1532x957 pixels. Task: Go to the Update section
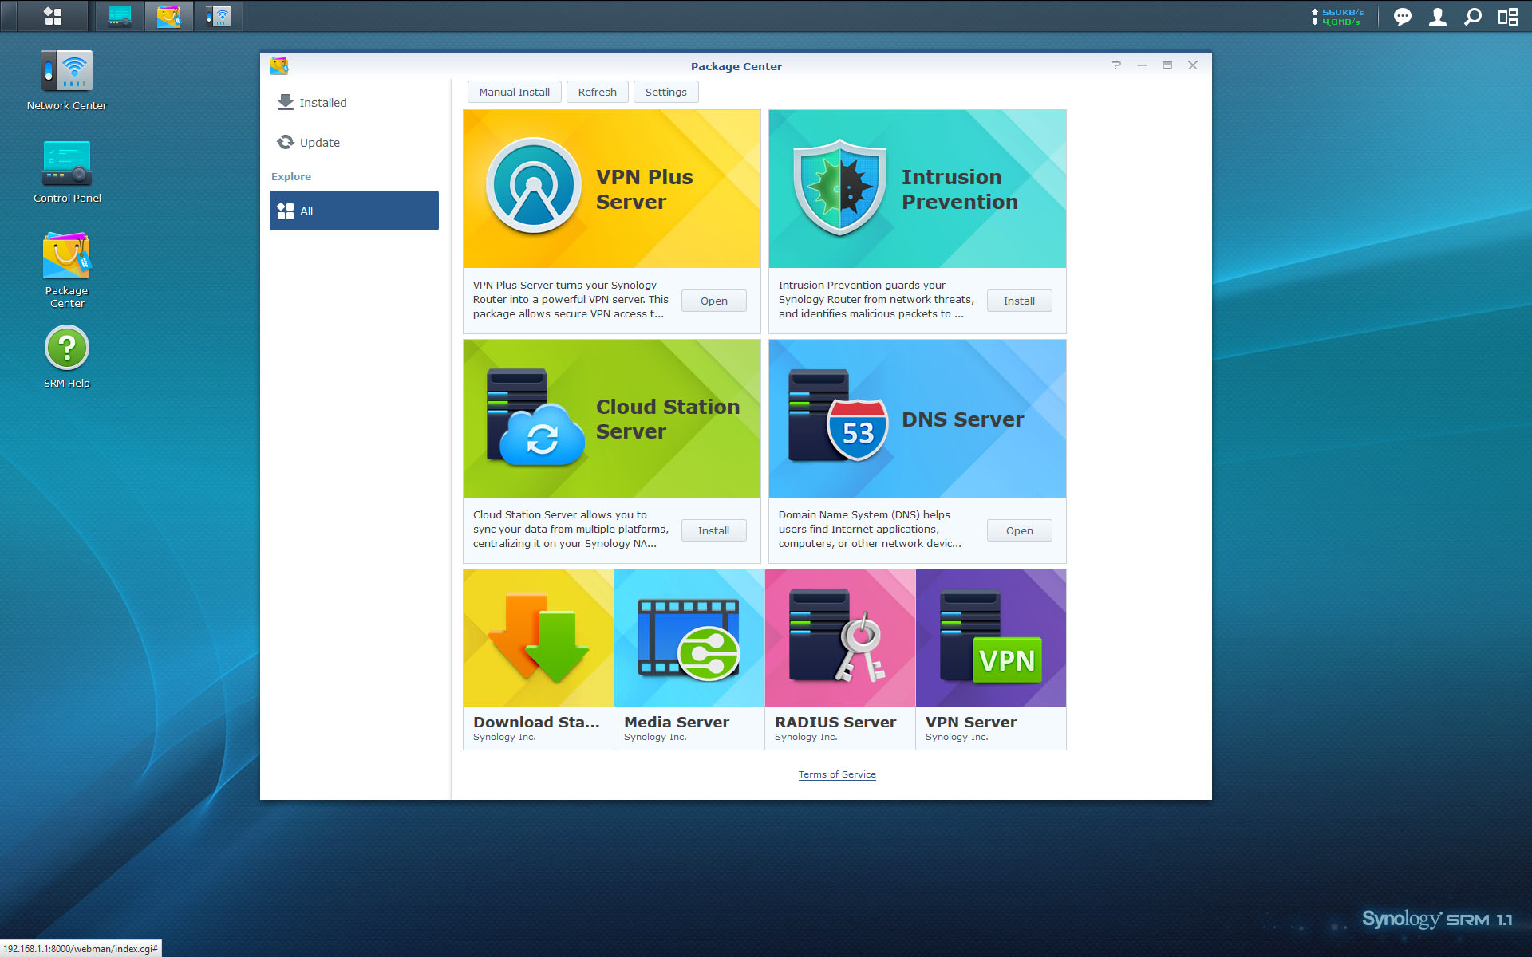[x=354, y=143]
